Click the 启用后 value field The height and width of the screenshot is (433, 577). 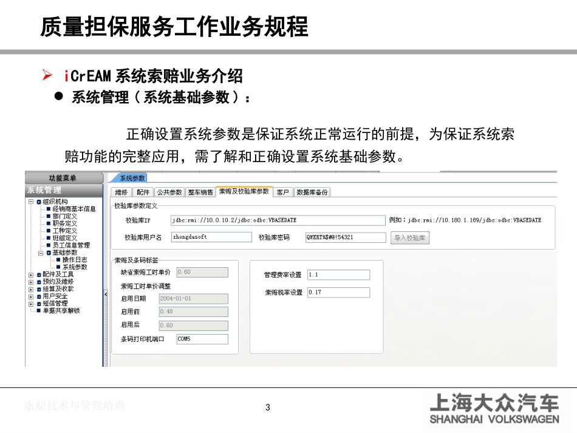tap(194, 326)
